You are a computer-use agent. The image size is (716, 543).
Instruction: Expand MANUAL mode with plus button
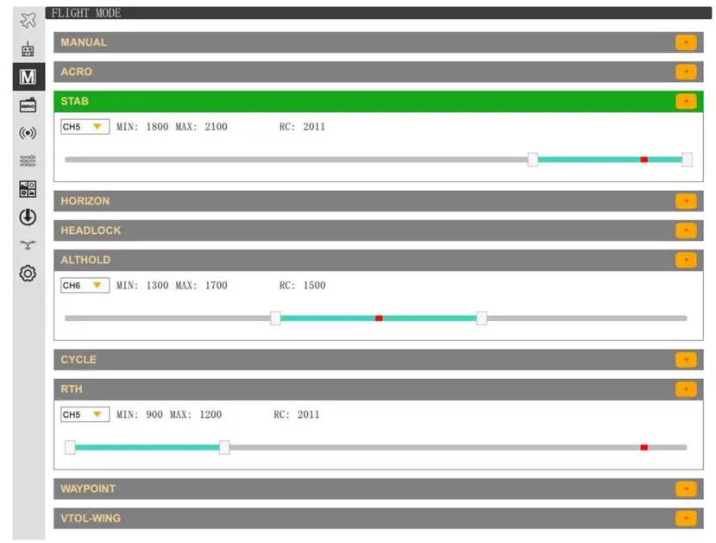686,42
